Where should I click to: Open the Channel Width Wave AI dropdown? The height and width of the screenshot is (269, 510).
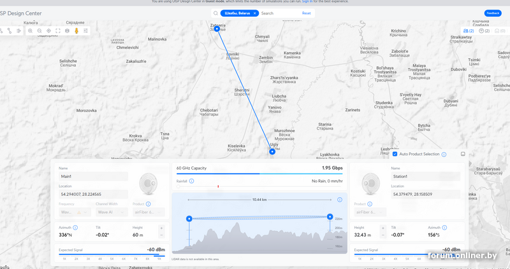click(x=112, y=212)
